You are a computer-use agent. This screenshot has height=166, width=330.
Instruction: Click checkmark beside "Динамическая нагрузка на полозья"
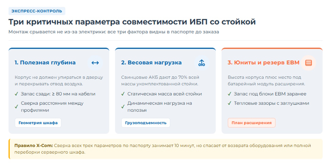[123, 107]
